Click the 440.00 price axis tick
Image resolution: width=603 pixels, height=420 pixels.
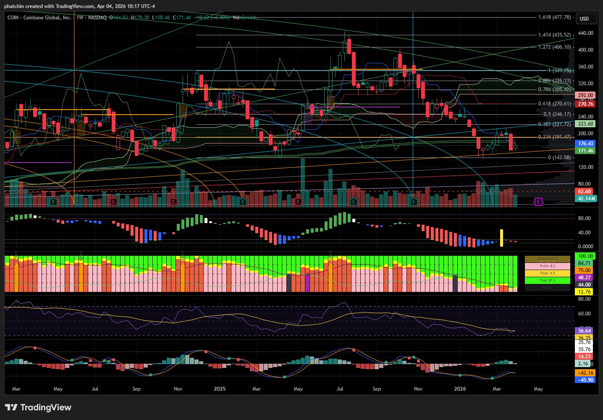click(585, 33)
